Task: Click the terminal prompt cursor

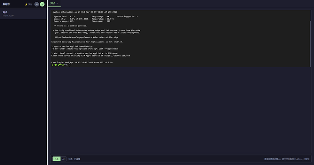Action: tap(69, 65)
